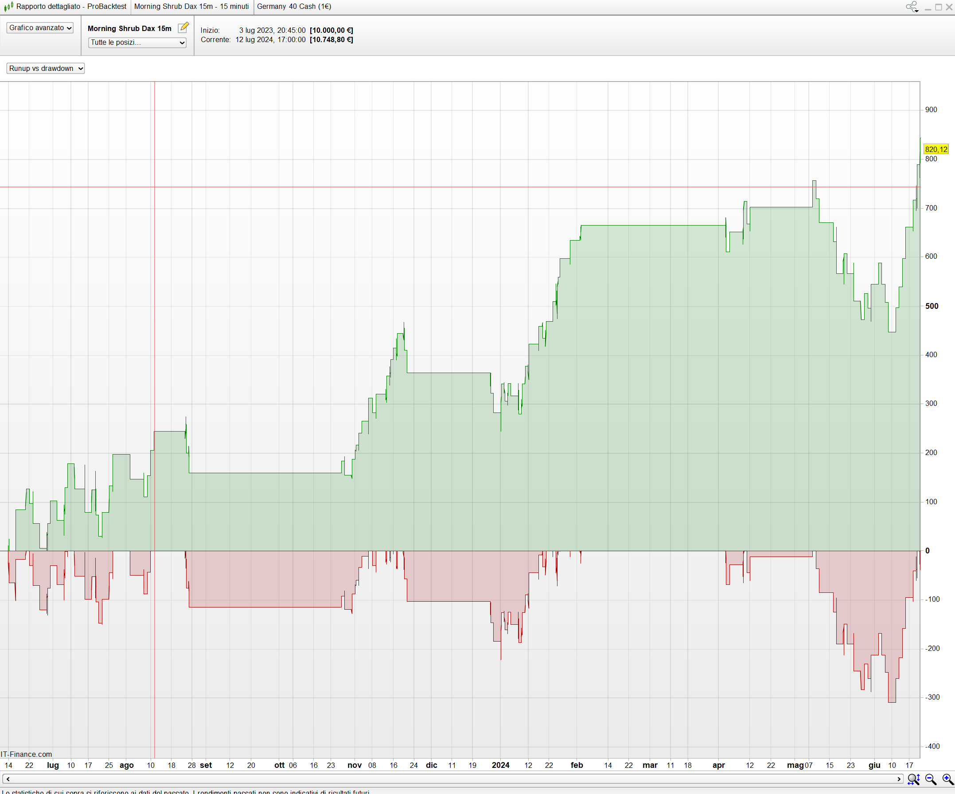Click the zoom out magnifier icon
955x794 pixels.
[931, 779]
